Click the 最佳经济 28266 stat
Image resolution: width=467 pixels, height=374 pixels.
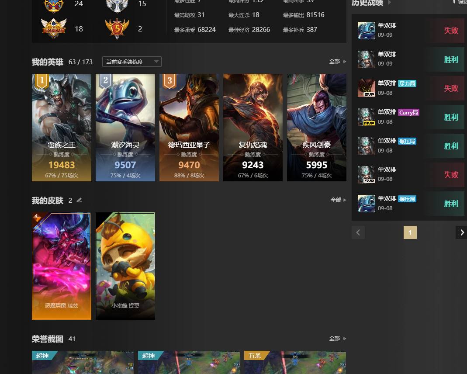249,30
